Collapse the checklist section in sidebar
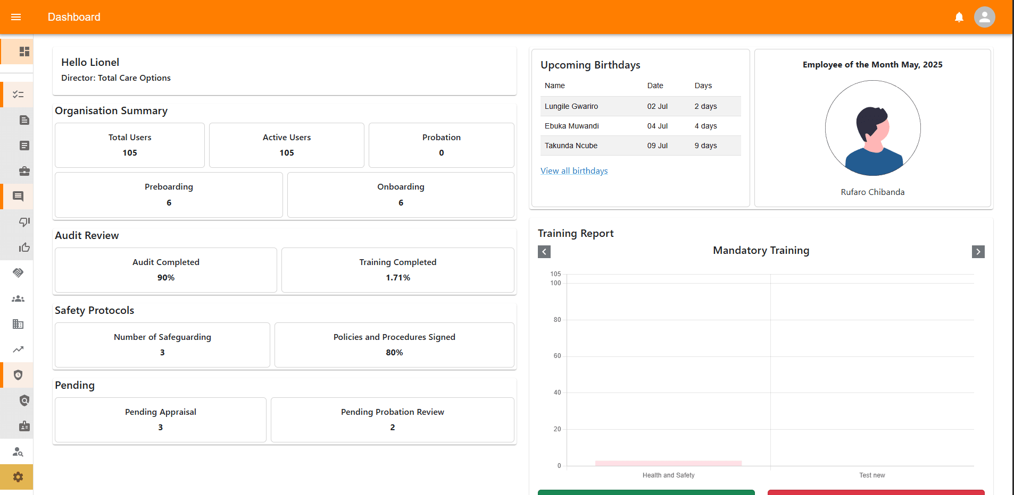The width and height of the screenshot is (1014, 495). [18, 95]
